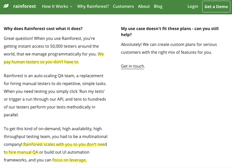Click the highlighted 'focus on leverage' phrase
This screenshot has width=232, height=168.
click(69, 160)
